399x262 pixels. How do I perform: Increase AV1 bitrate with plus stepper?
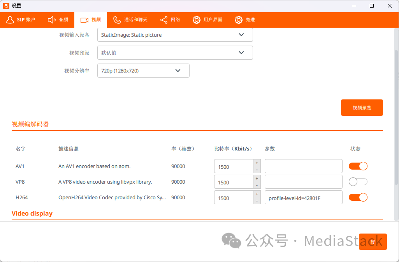[257, 163]
